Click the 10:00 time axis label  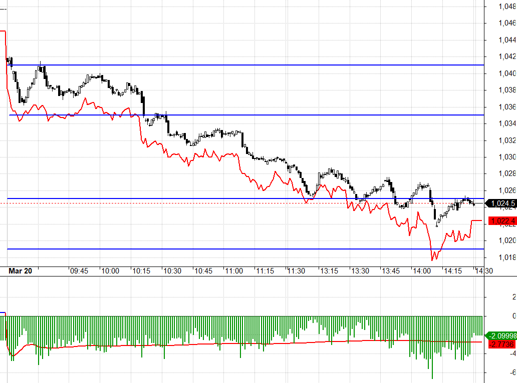110,271
